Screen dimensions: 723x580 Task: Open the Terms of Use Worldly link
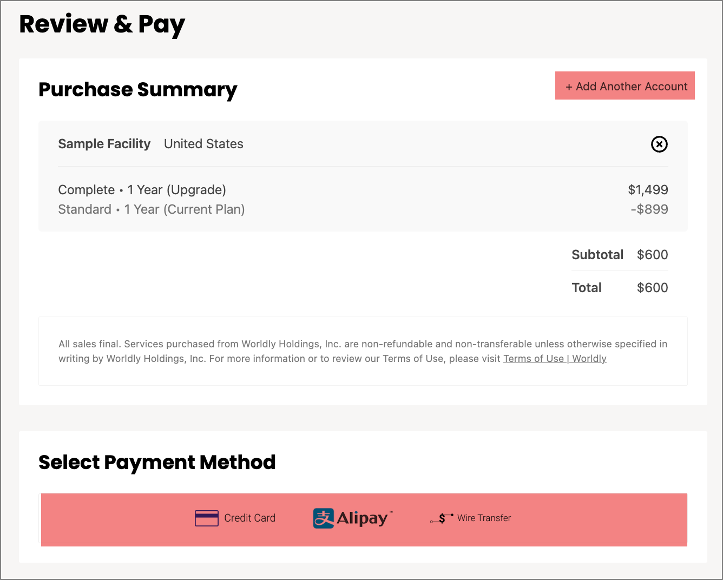click(555, 358)
